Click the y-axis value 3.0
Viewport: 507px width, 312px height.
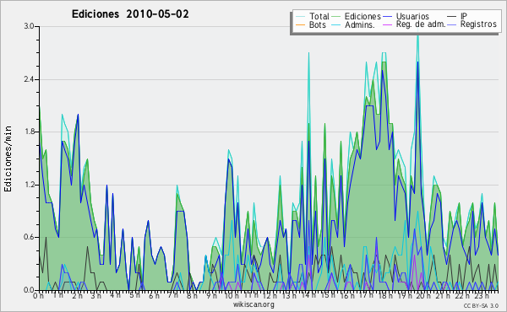[x=30, y=26]
